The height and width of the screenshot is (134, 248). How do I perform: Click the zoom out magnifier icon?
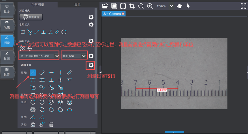(x=141, y=6)
